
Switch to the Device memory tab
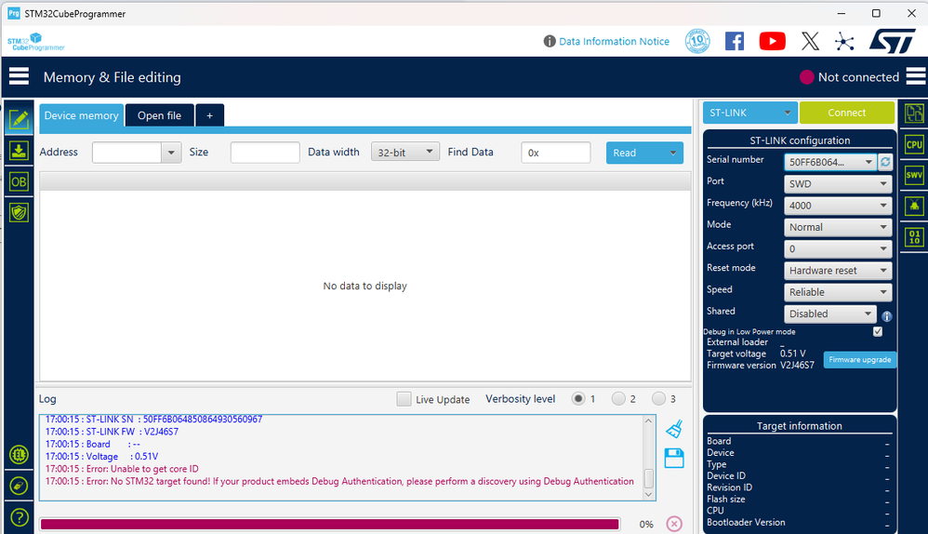81,115
